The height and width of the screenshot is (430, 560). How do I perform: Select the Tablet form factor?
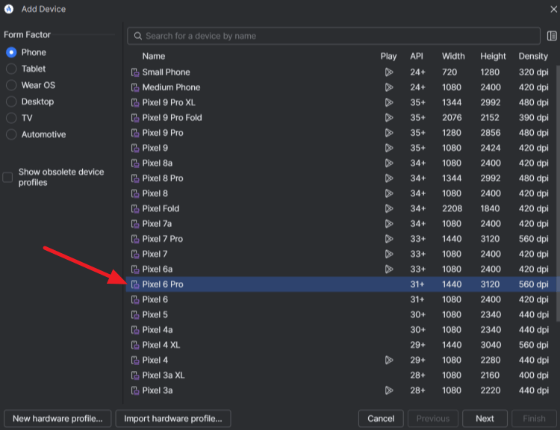11,69
